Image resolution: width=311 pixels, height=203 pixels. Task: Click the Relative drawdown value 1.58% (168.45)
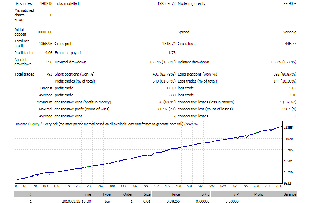283,62
